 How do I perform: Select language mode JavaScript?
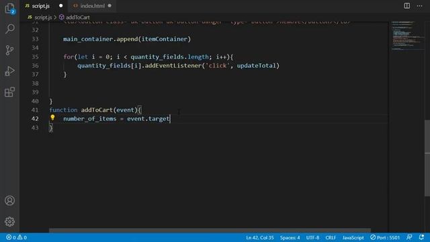tap(353, 237)
